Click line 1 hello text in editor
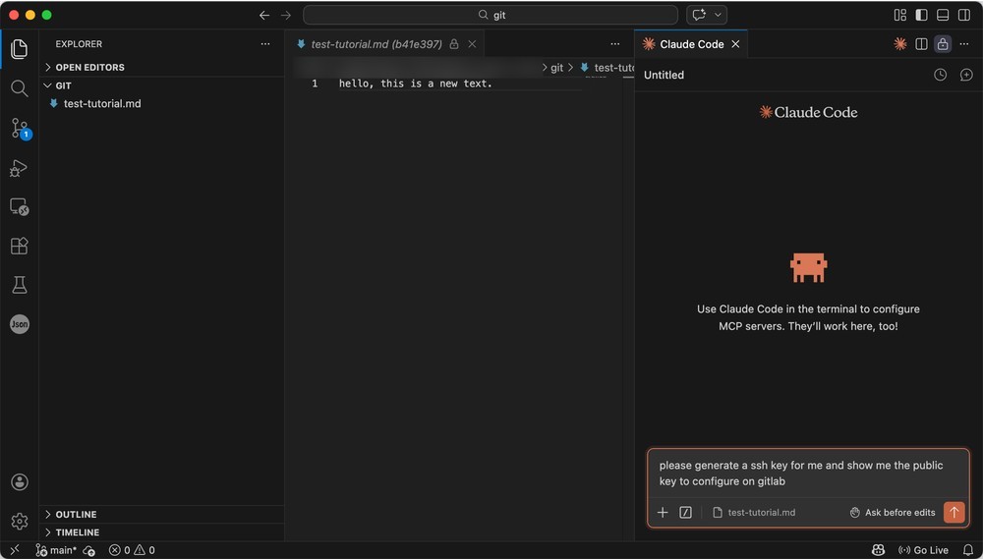This screenshot has width=983, height=559. coord(416,84)
